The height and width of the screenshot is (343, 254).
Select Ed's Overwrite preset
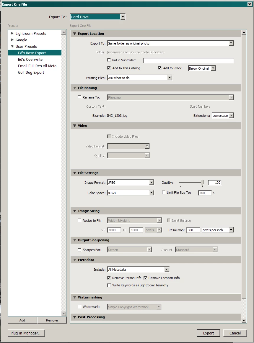(x=30, y=60)
